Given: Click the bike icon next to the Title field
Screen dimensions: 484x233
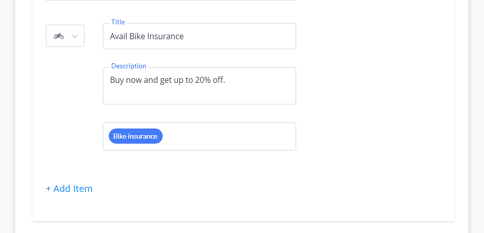Looking at the screenshot, I should tap(58, 36).
